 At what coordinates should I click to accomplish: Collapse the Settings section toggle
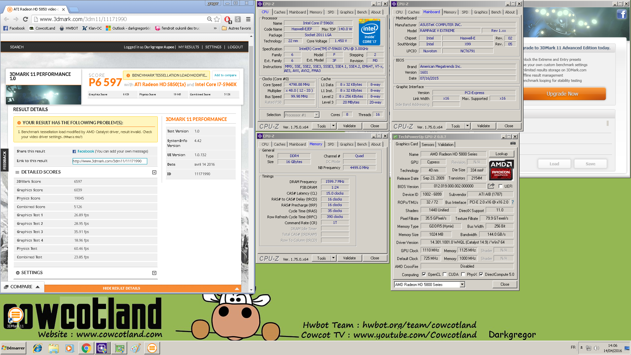pos(154,273)
